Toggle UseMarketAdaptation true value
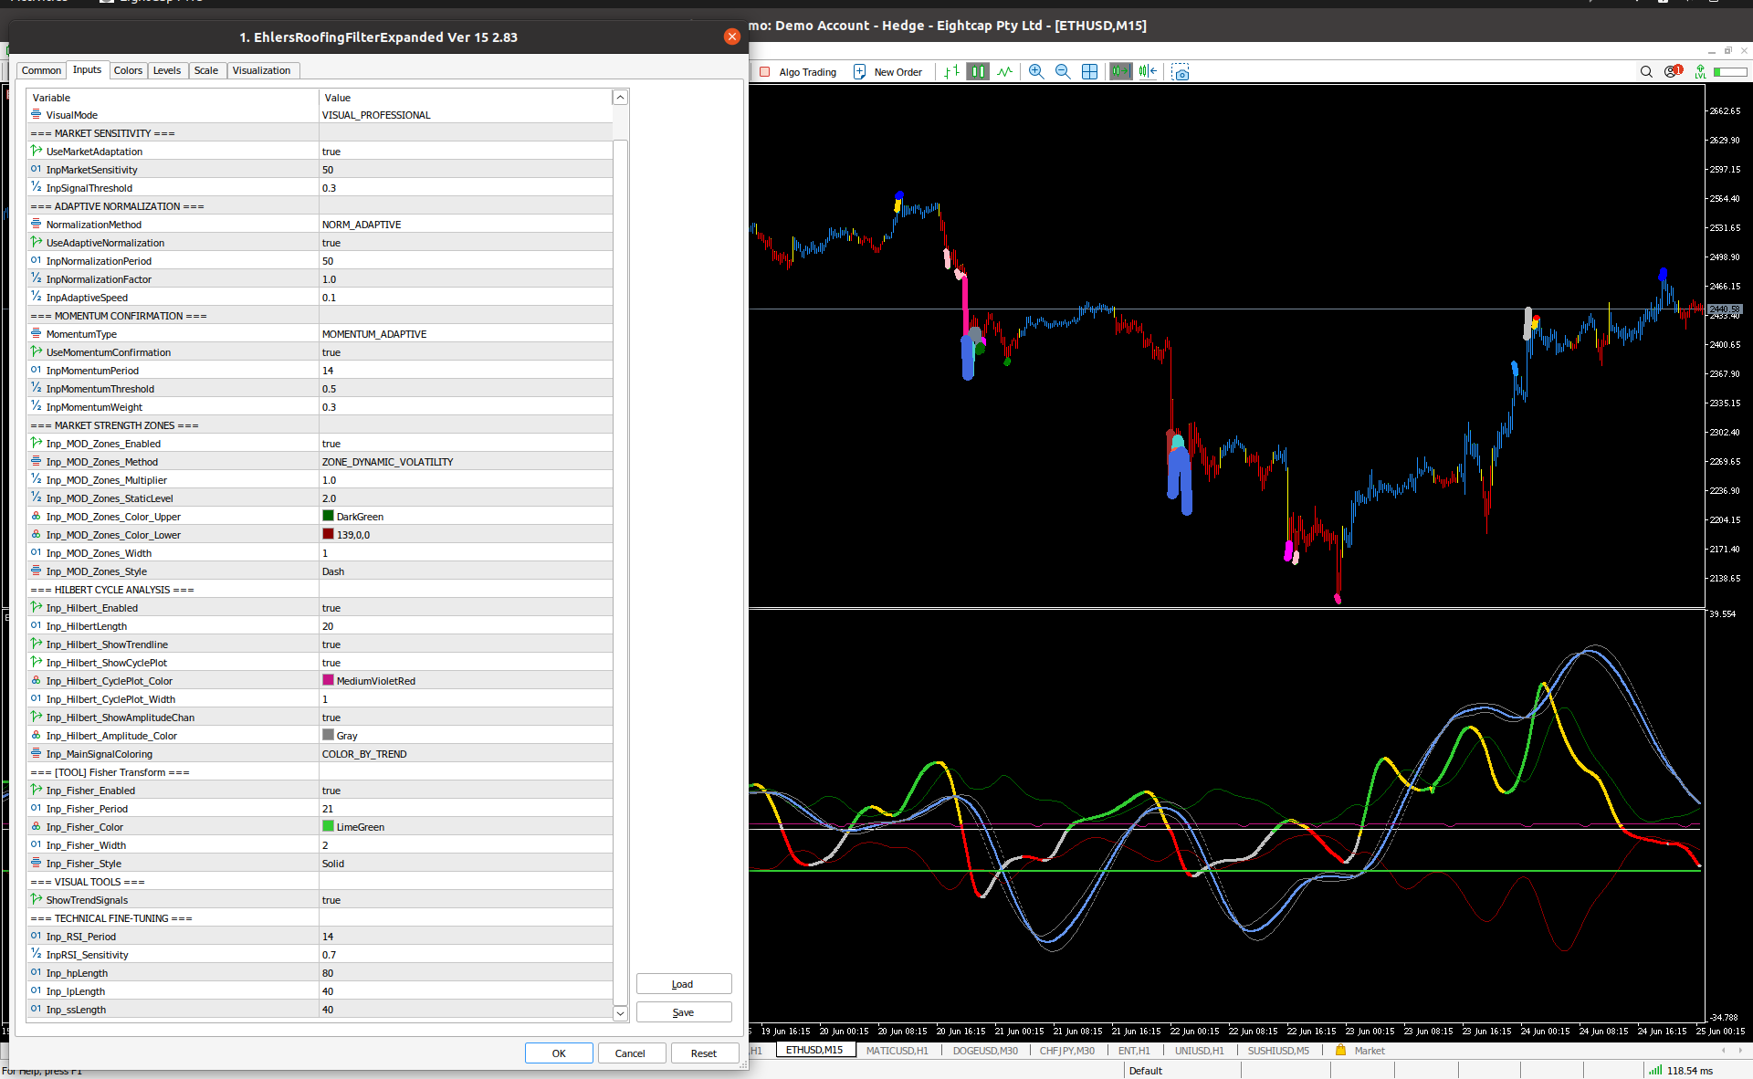Image resolution: width=1753 pixels, height=1079 pixels. [x=331, y=152]
